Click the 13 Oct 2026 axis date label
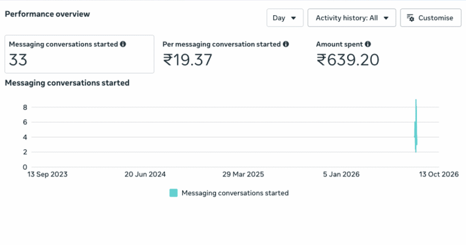 click(x=439, y=174)
